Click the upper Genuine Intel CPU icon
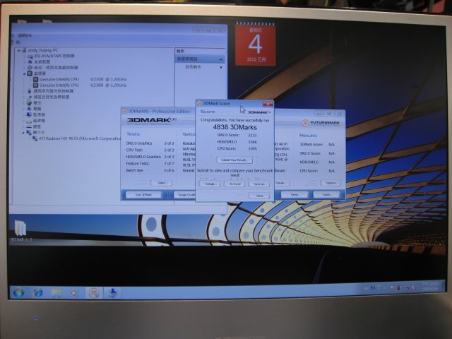This screenshot has height=339, width=452. [35, 79]
